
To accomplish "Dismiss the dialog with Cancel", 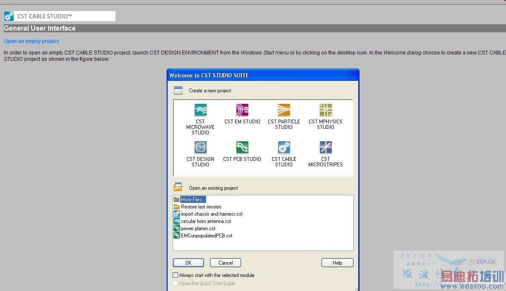I will [226, 263].
